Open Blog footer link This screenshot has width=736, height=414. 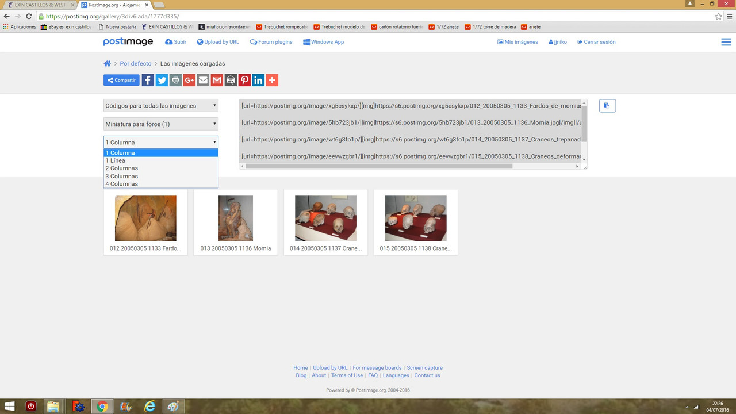coord(301,375)
